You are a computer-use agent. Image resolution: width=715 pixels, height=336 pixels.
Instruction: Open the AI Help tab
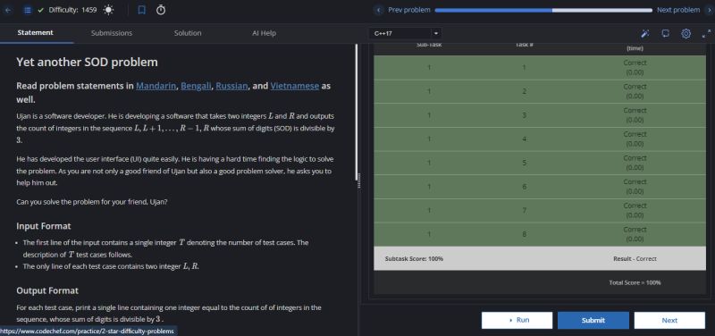coord(264,33)
